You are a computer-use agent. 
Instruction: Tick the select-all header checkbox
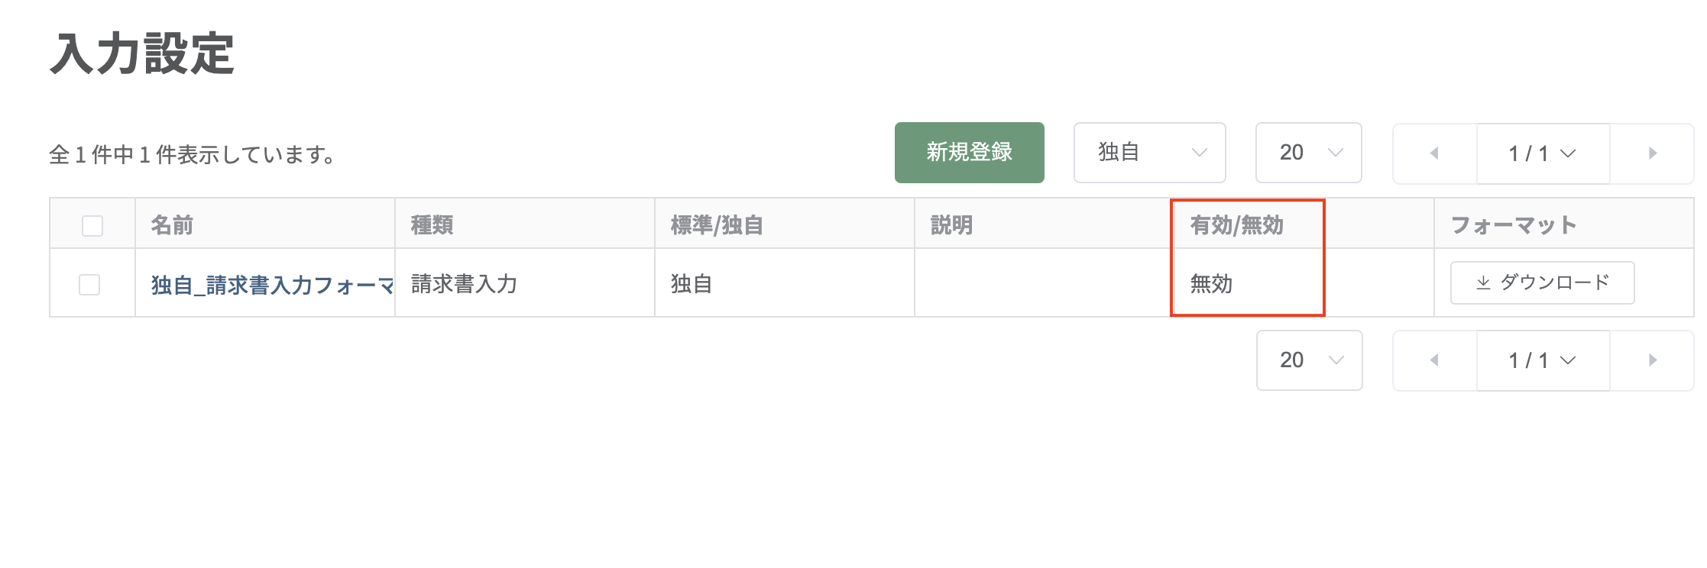[x=92, y=225]
